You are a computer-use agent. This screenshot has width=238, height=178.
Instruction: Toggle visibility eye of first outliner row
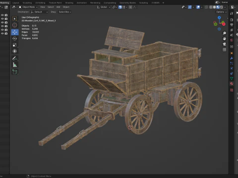(x=2, y=15)
